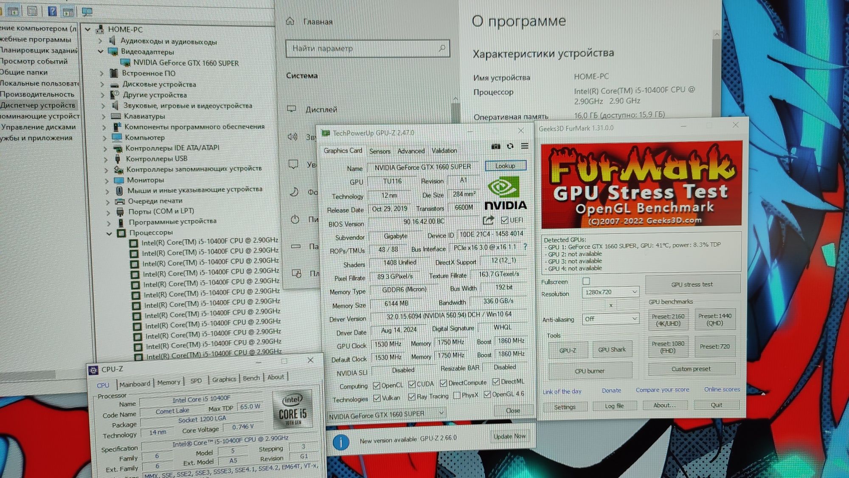Launch the CPU burner tool
Image resolution: width=849 pixels, height=478 pixels.
click(590, 371)
